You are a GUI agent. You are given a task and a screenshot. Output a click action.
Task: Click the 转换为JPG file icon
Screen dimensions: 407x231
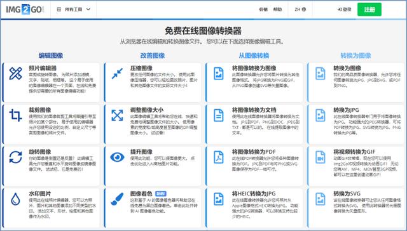320,115
